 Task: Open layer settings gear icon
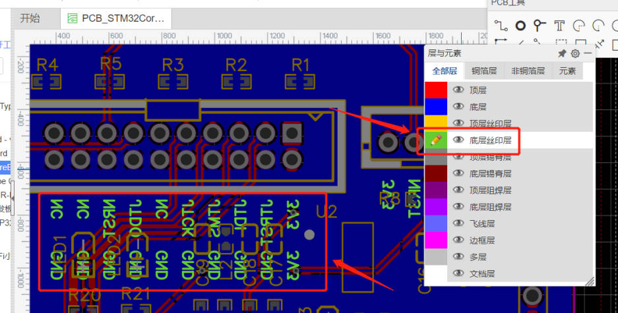coord(575,53)
